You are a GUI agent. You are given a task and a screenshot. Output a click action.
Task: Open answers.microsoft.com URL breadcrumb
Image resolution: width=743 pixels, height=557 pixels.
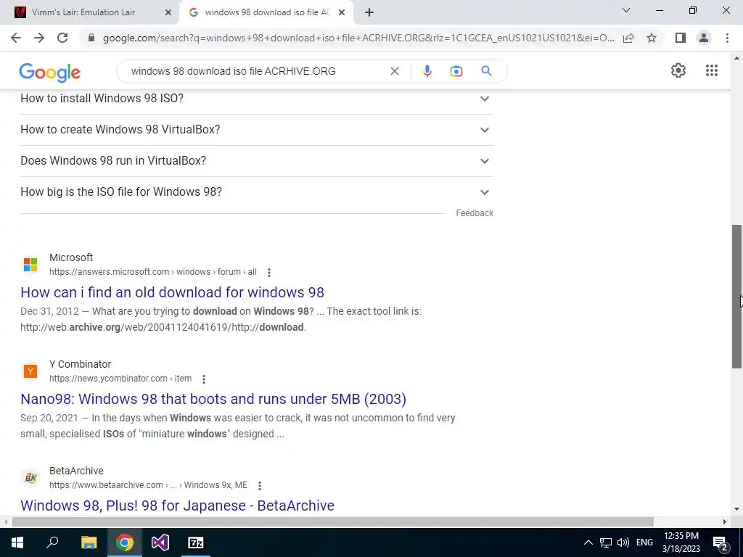(153, 272)
